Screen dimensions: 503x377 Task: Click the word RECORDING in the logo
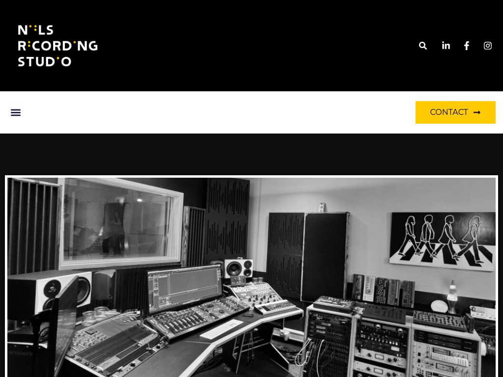click(58, 46)
